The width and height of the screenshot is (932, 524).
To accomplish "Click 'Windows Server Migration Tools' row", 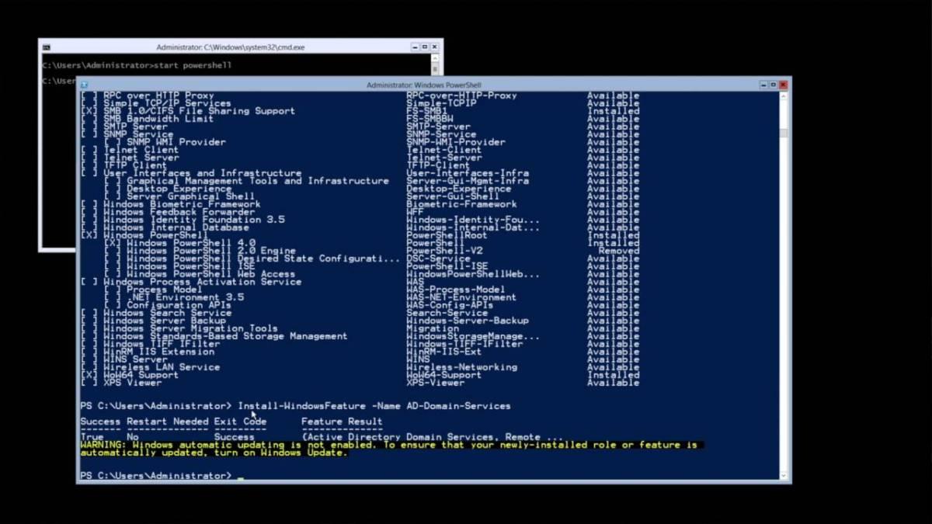I will pyautogui.click(x=360, y=328).
